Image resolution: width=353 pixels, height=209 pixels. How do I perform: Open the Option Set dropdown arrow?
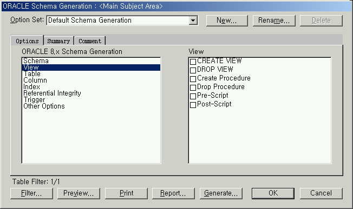pos(193,21)
